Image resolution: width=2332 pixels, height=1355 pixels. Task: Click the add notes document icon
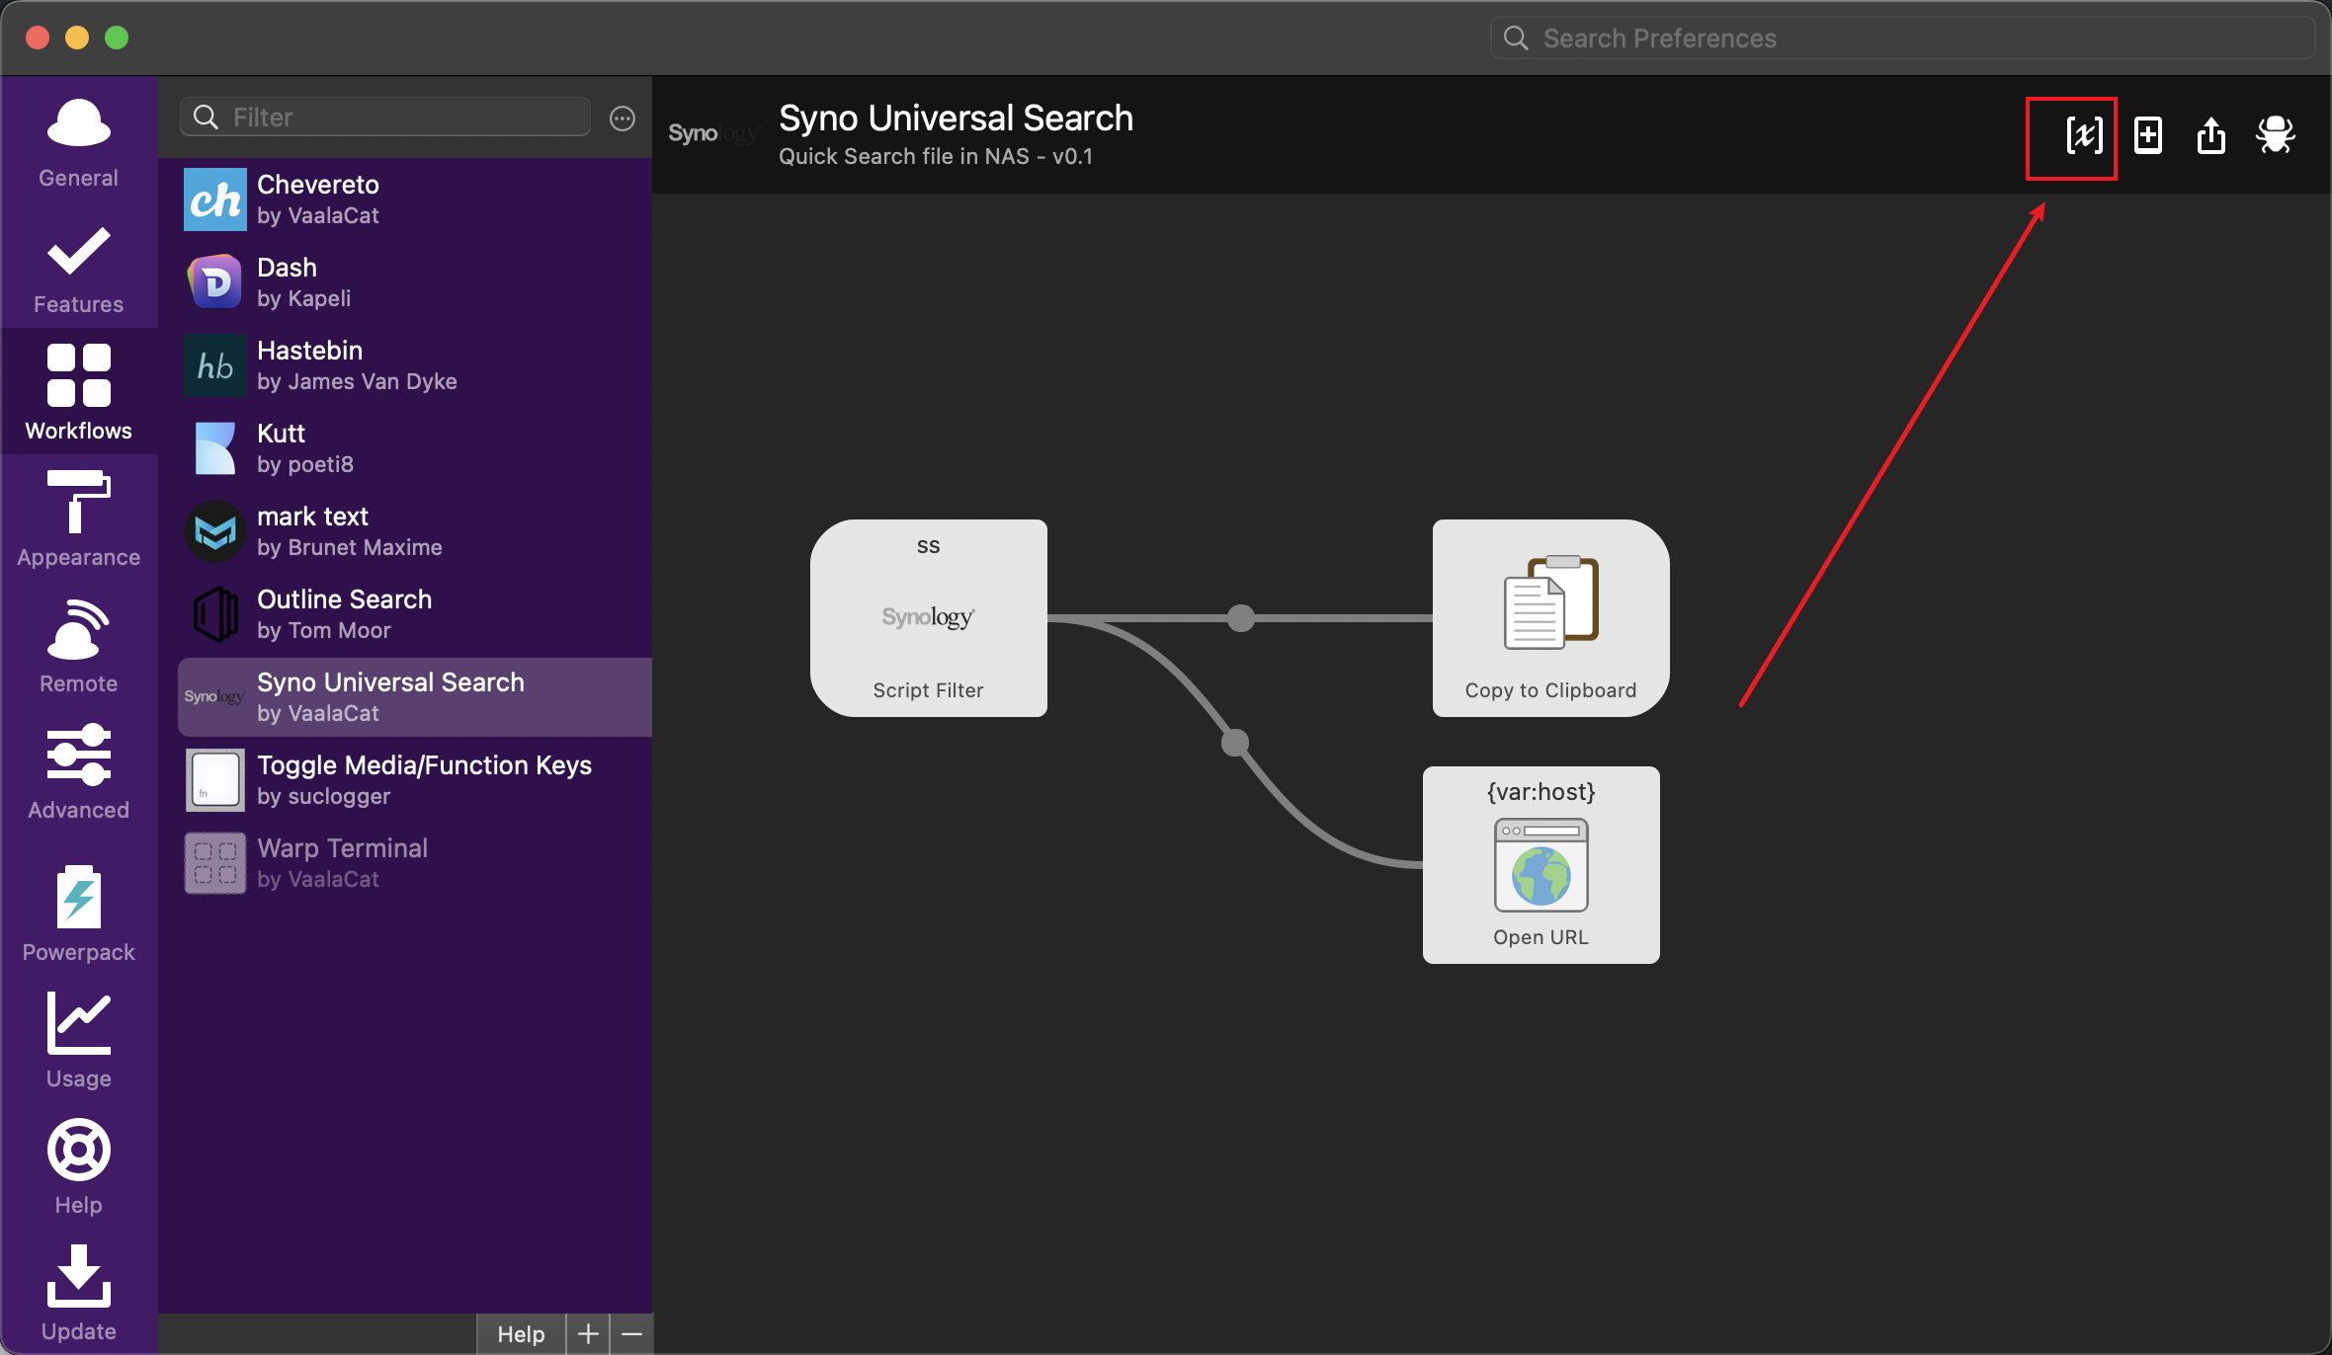(2147, 135)
